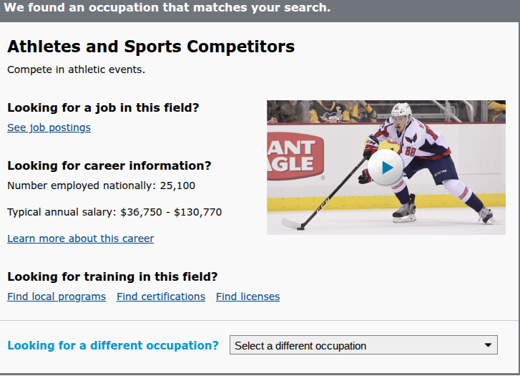Click Learn more about this career
Screen dimensions: 520x376
80,238
